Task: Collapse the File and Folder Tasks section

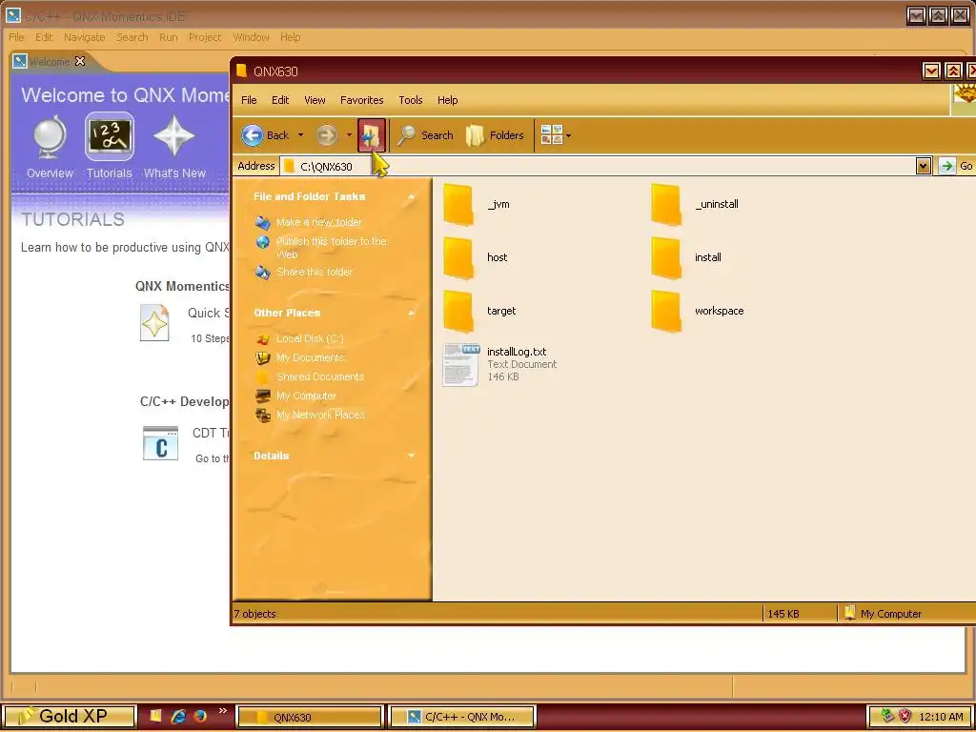Action: [412, 196]
